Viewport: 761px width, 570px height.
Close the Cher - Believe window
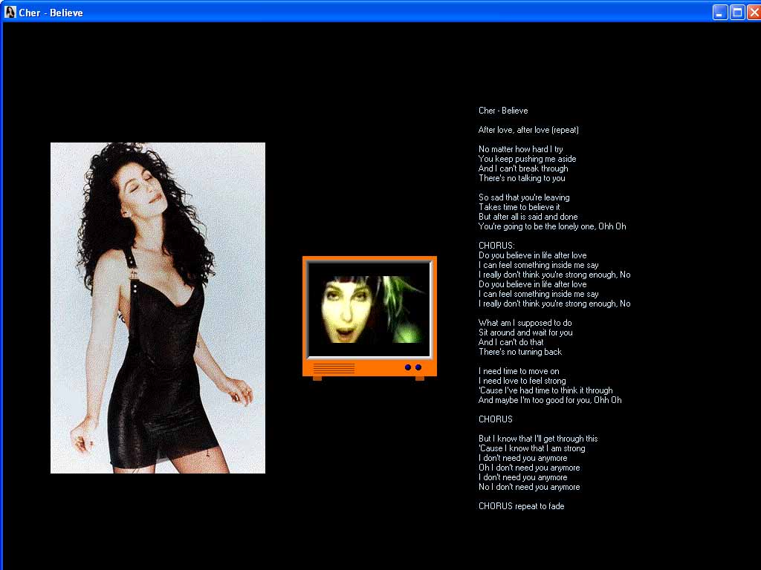click(754, 12)
